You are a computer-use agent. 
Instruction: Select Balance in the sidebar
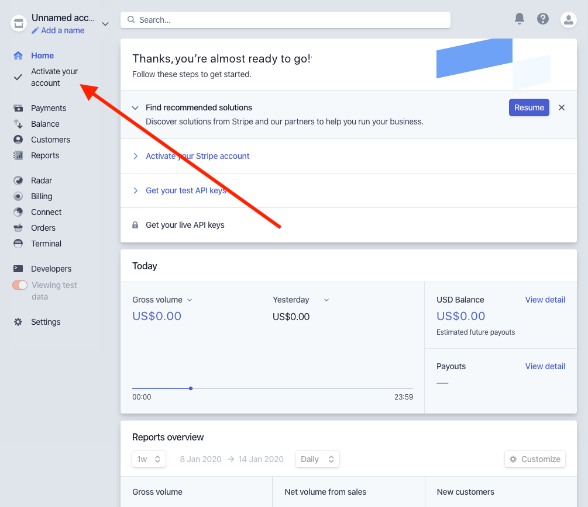pos(46,124)
